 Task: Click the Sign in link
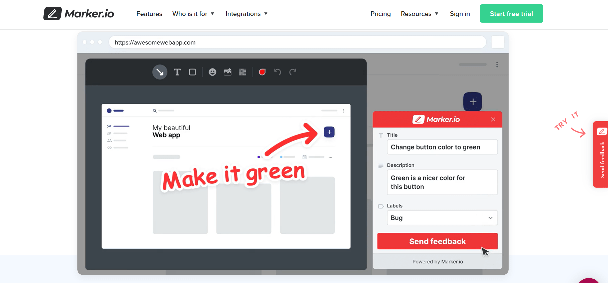point(460,14)
